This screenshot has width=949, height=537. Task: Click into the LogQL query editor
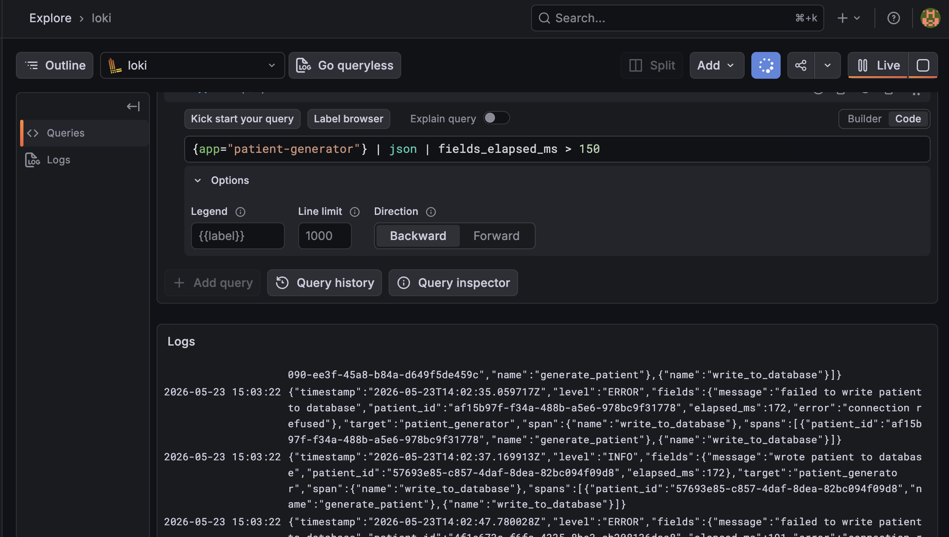pos(557,149)
